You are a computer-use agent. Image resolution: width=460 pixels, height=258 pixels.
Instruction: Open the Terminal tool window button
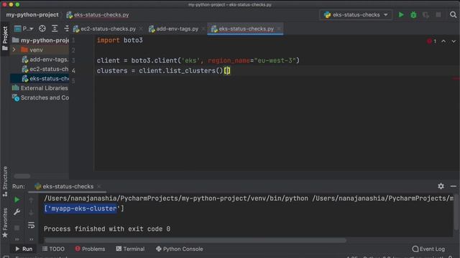pyautogui.click(x=130, y=249)
